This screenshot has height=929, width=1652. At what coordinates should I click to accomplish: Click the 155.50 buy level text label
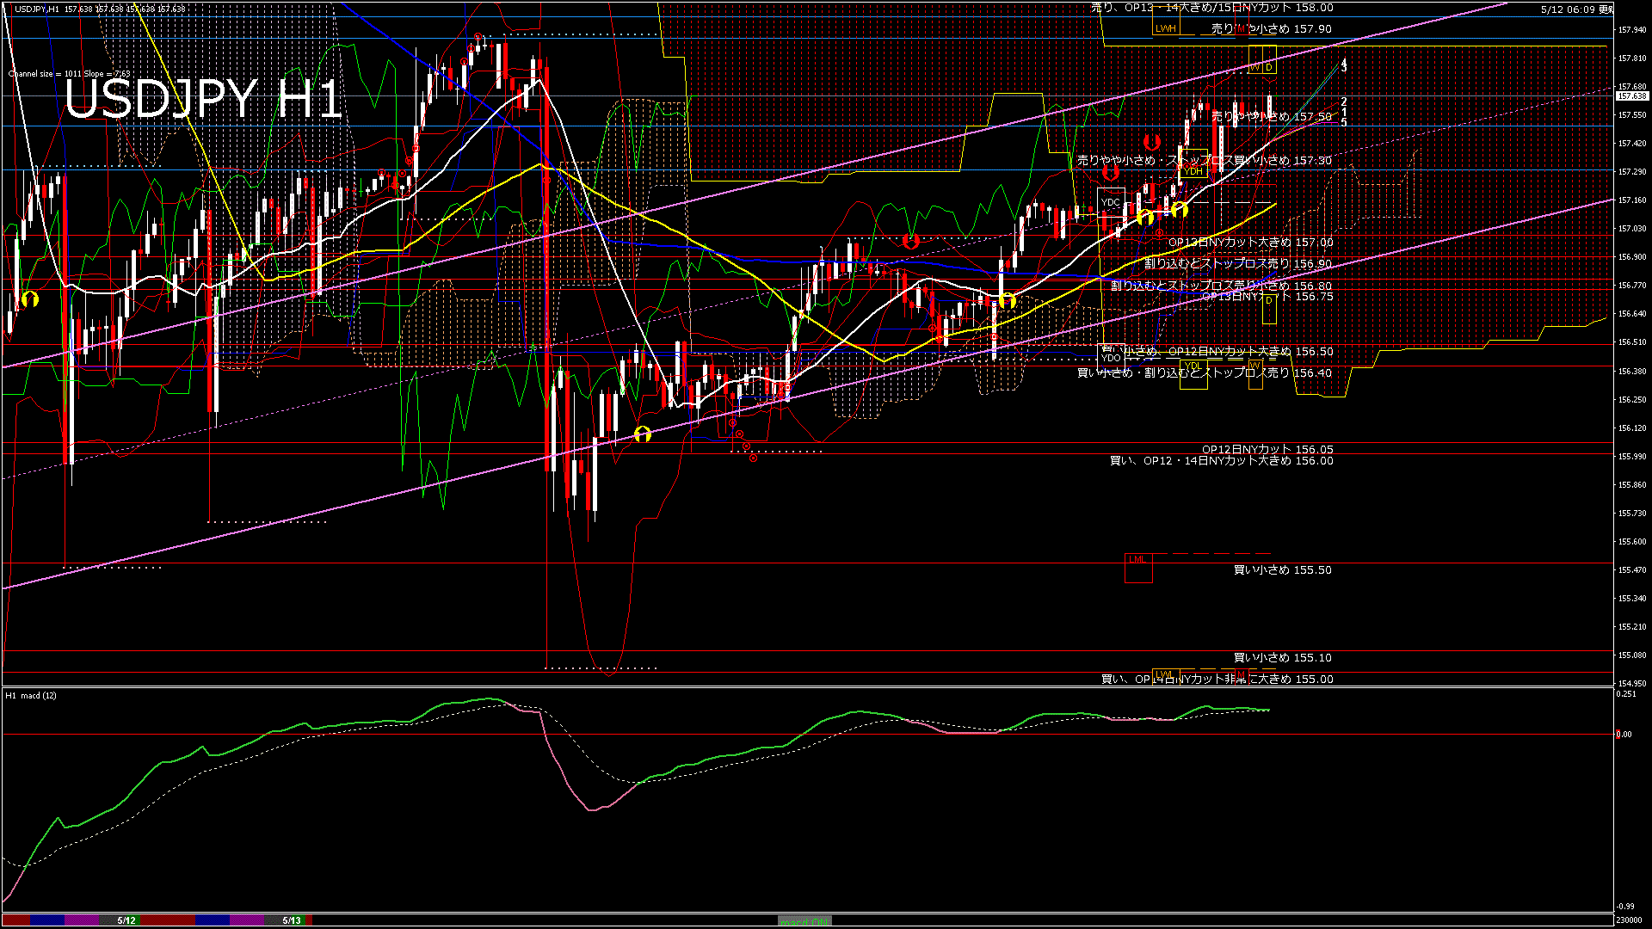click(x=1282, y=570)
